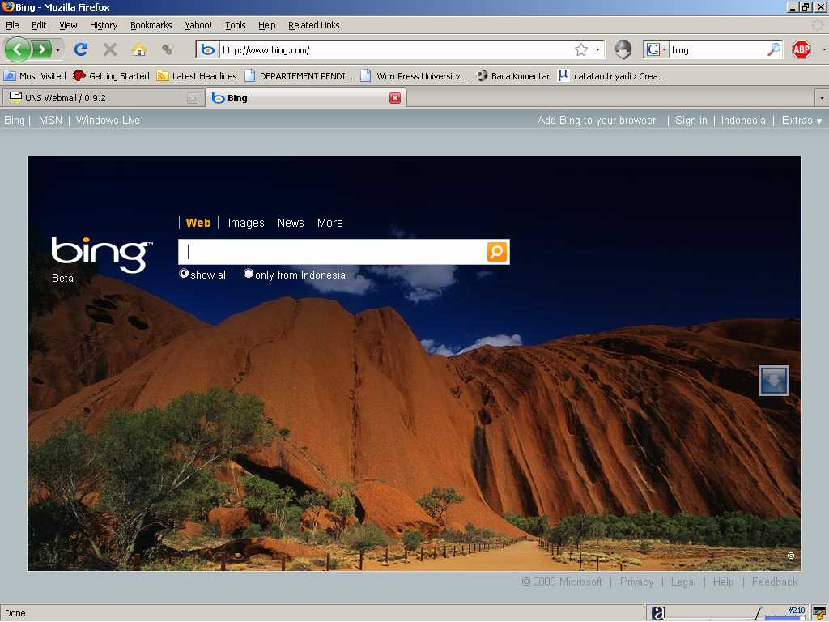Click the Bing site icon in address bar

[208, 49]
